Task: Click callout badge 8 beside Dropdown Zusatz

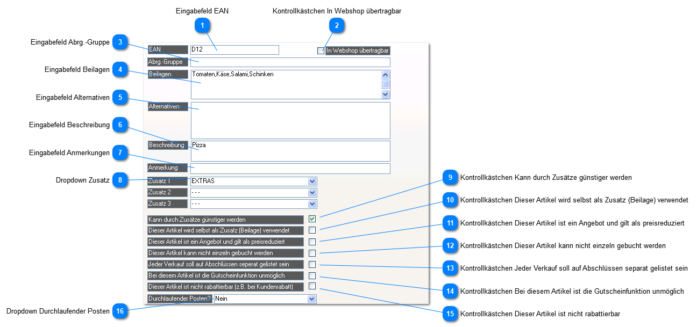Action: 120,180
